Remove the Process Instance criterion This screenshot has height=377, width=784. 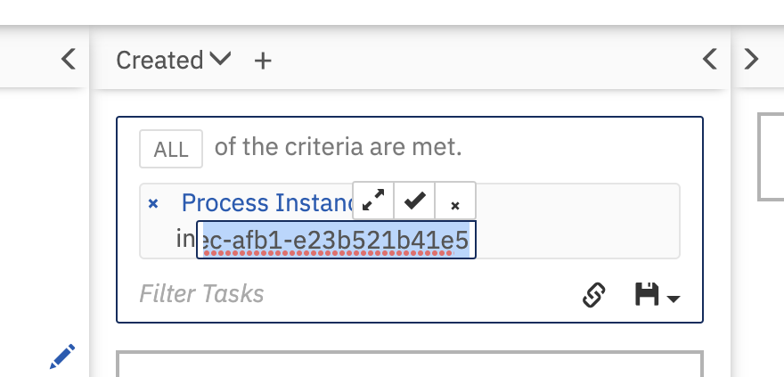click(153, 204)
